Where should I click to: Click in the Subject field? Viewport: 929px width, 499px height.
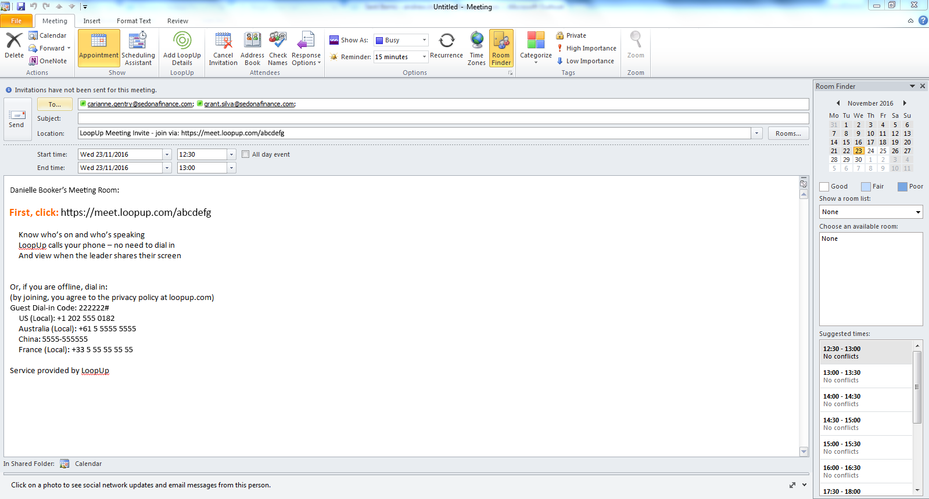point(443,118)
